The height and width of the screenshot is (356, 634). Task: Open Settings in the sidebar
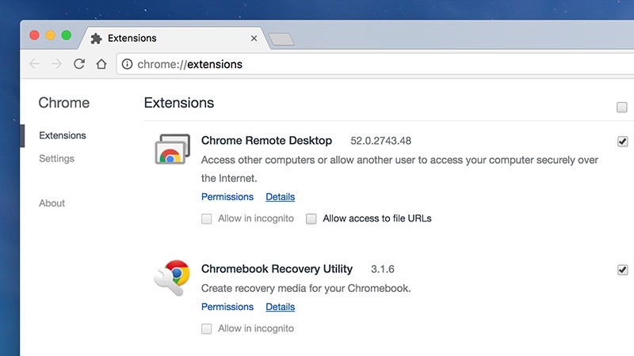(x=56, y=158)
